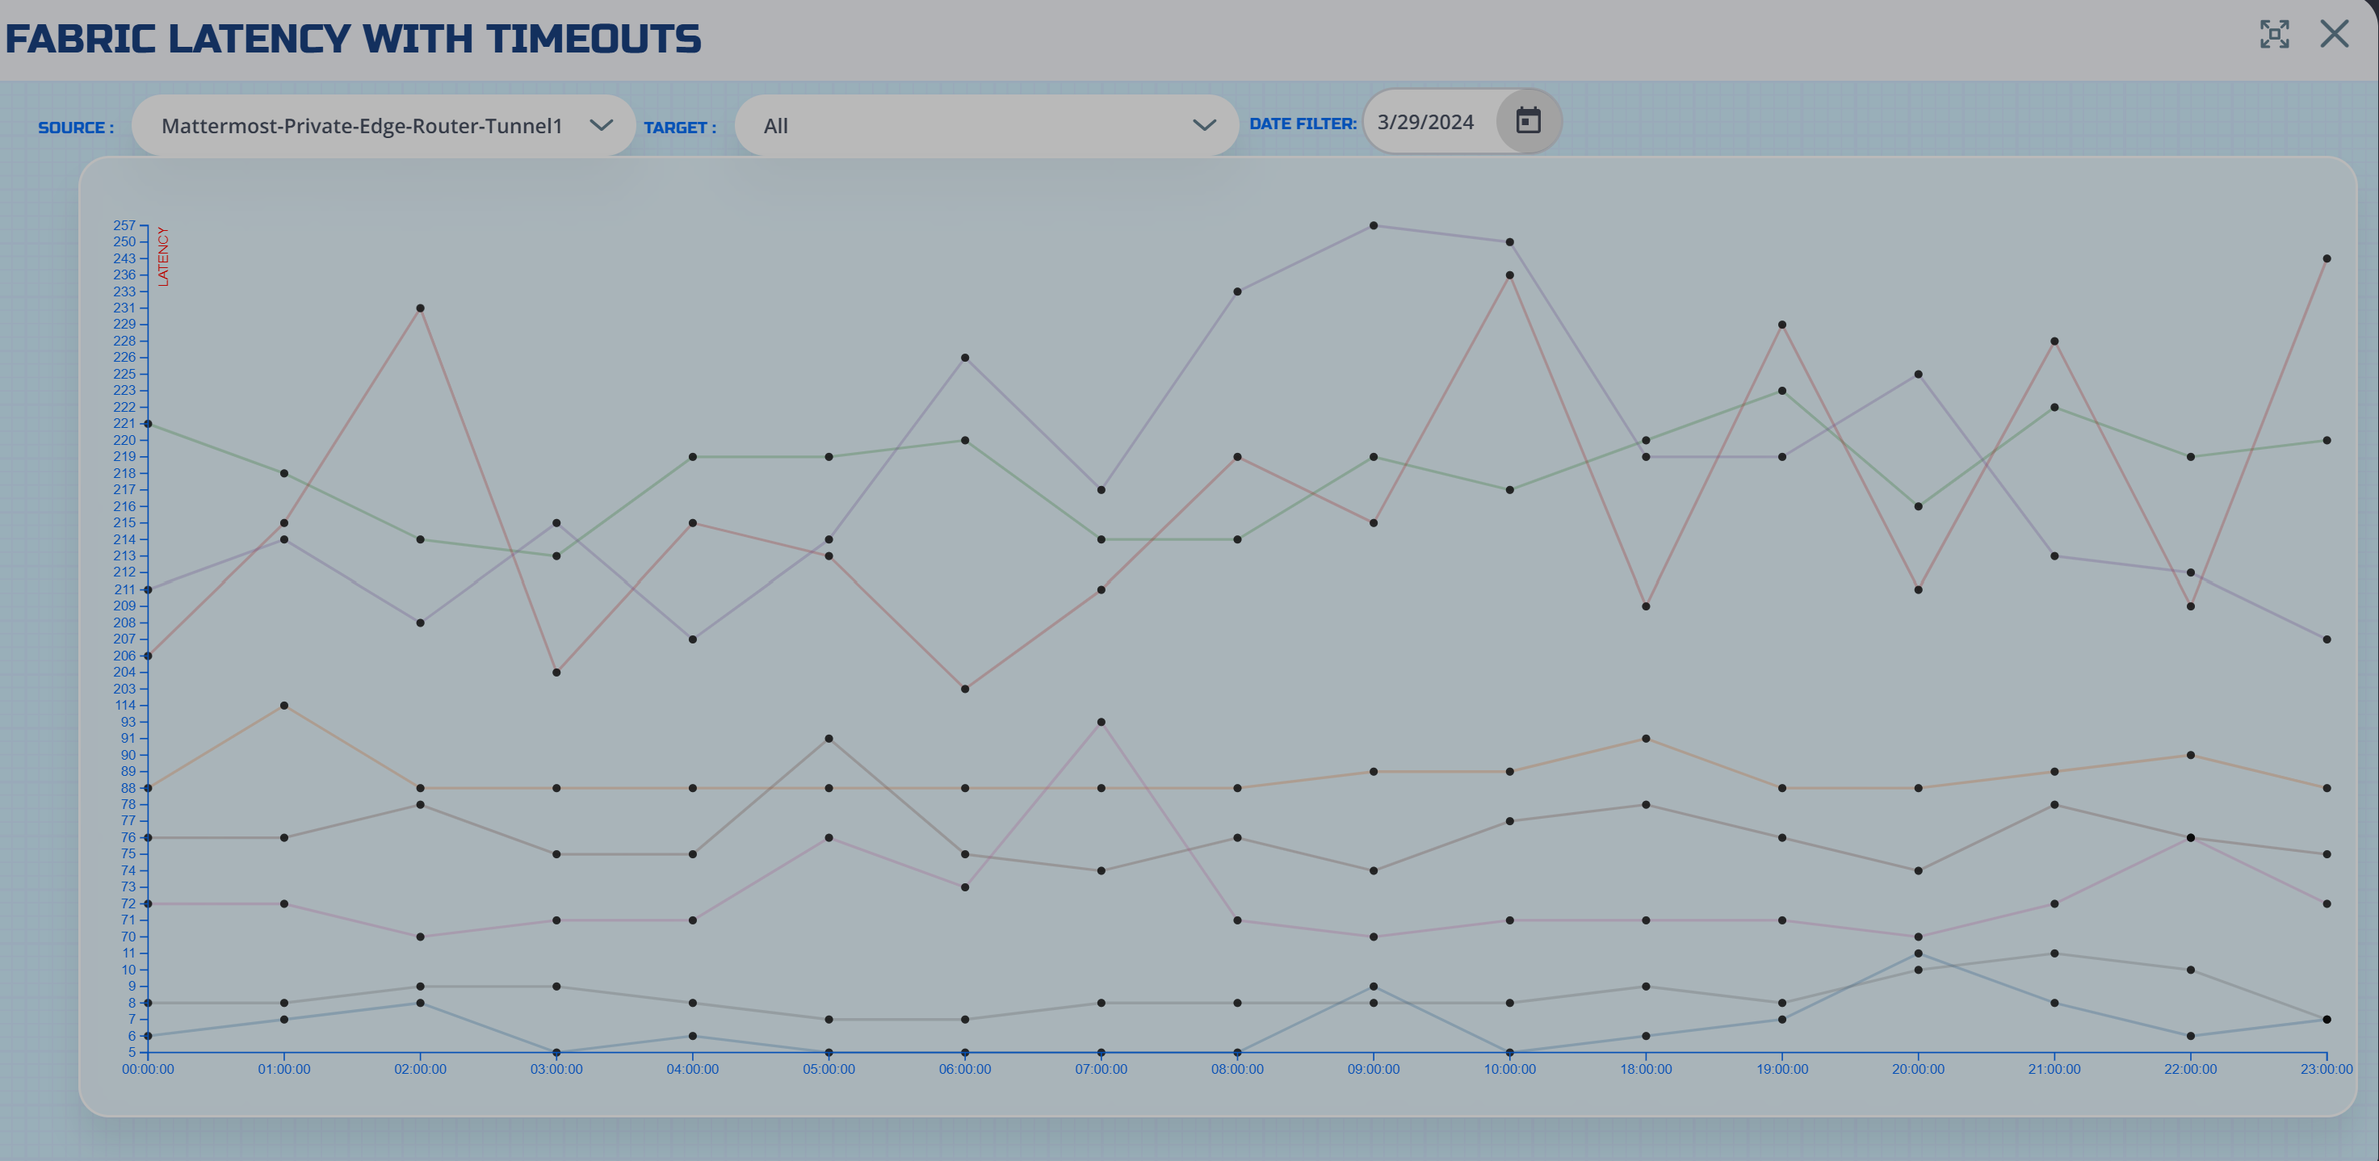Click the TARGET : label
Viewport: 2379px width, 1161px height.
click(x=680, y=128)
